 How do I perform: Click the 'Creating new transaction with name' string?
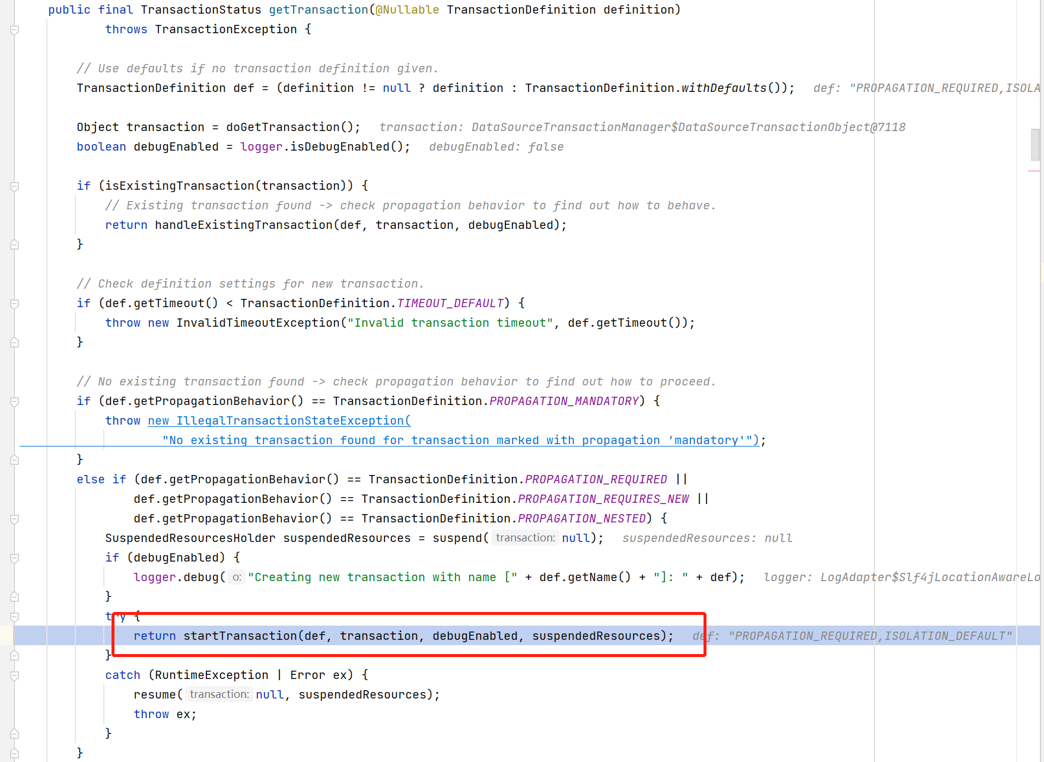(383, 578)
